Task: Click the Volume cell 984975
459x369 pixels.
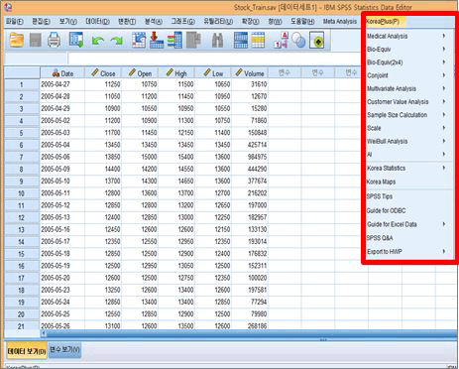Action: [250, 157]
